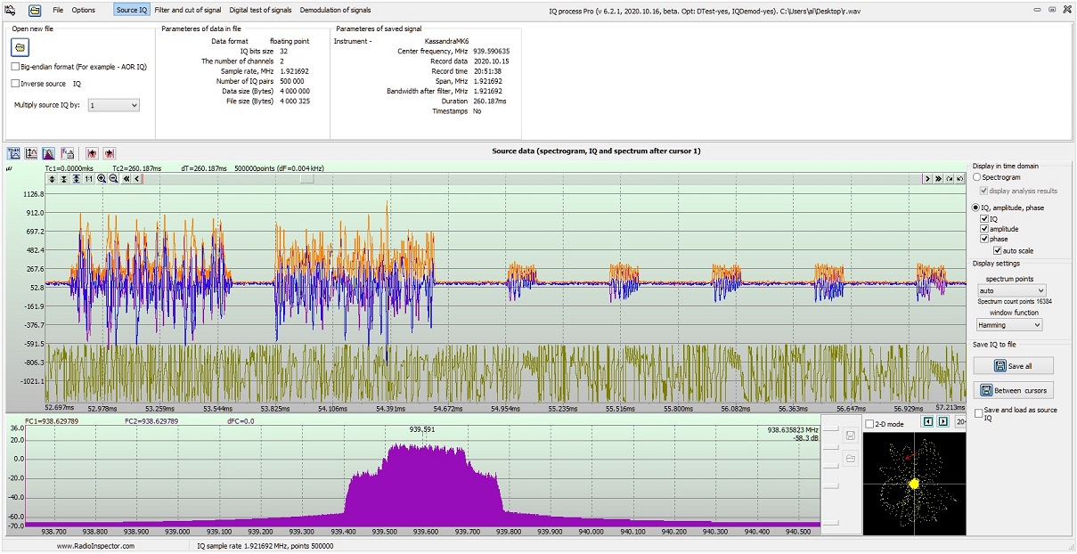Click the disabled open-folder icon beside the spectrum

(x=851, y=458)
